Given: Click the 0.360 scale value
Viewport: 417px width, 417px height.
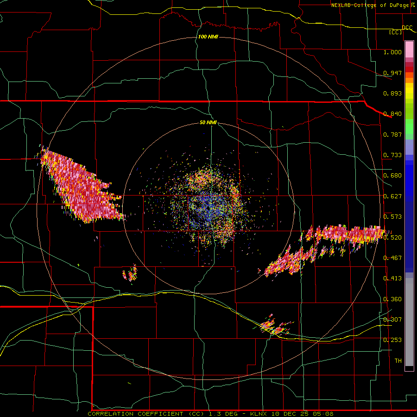Looking at the screenshot, I should [x=392, y=299].
